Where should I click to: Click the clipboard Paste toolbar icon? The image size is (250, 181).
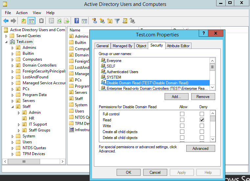point(41,21)
